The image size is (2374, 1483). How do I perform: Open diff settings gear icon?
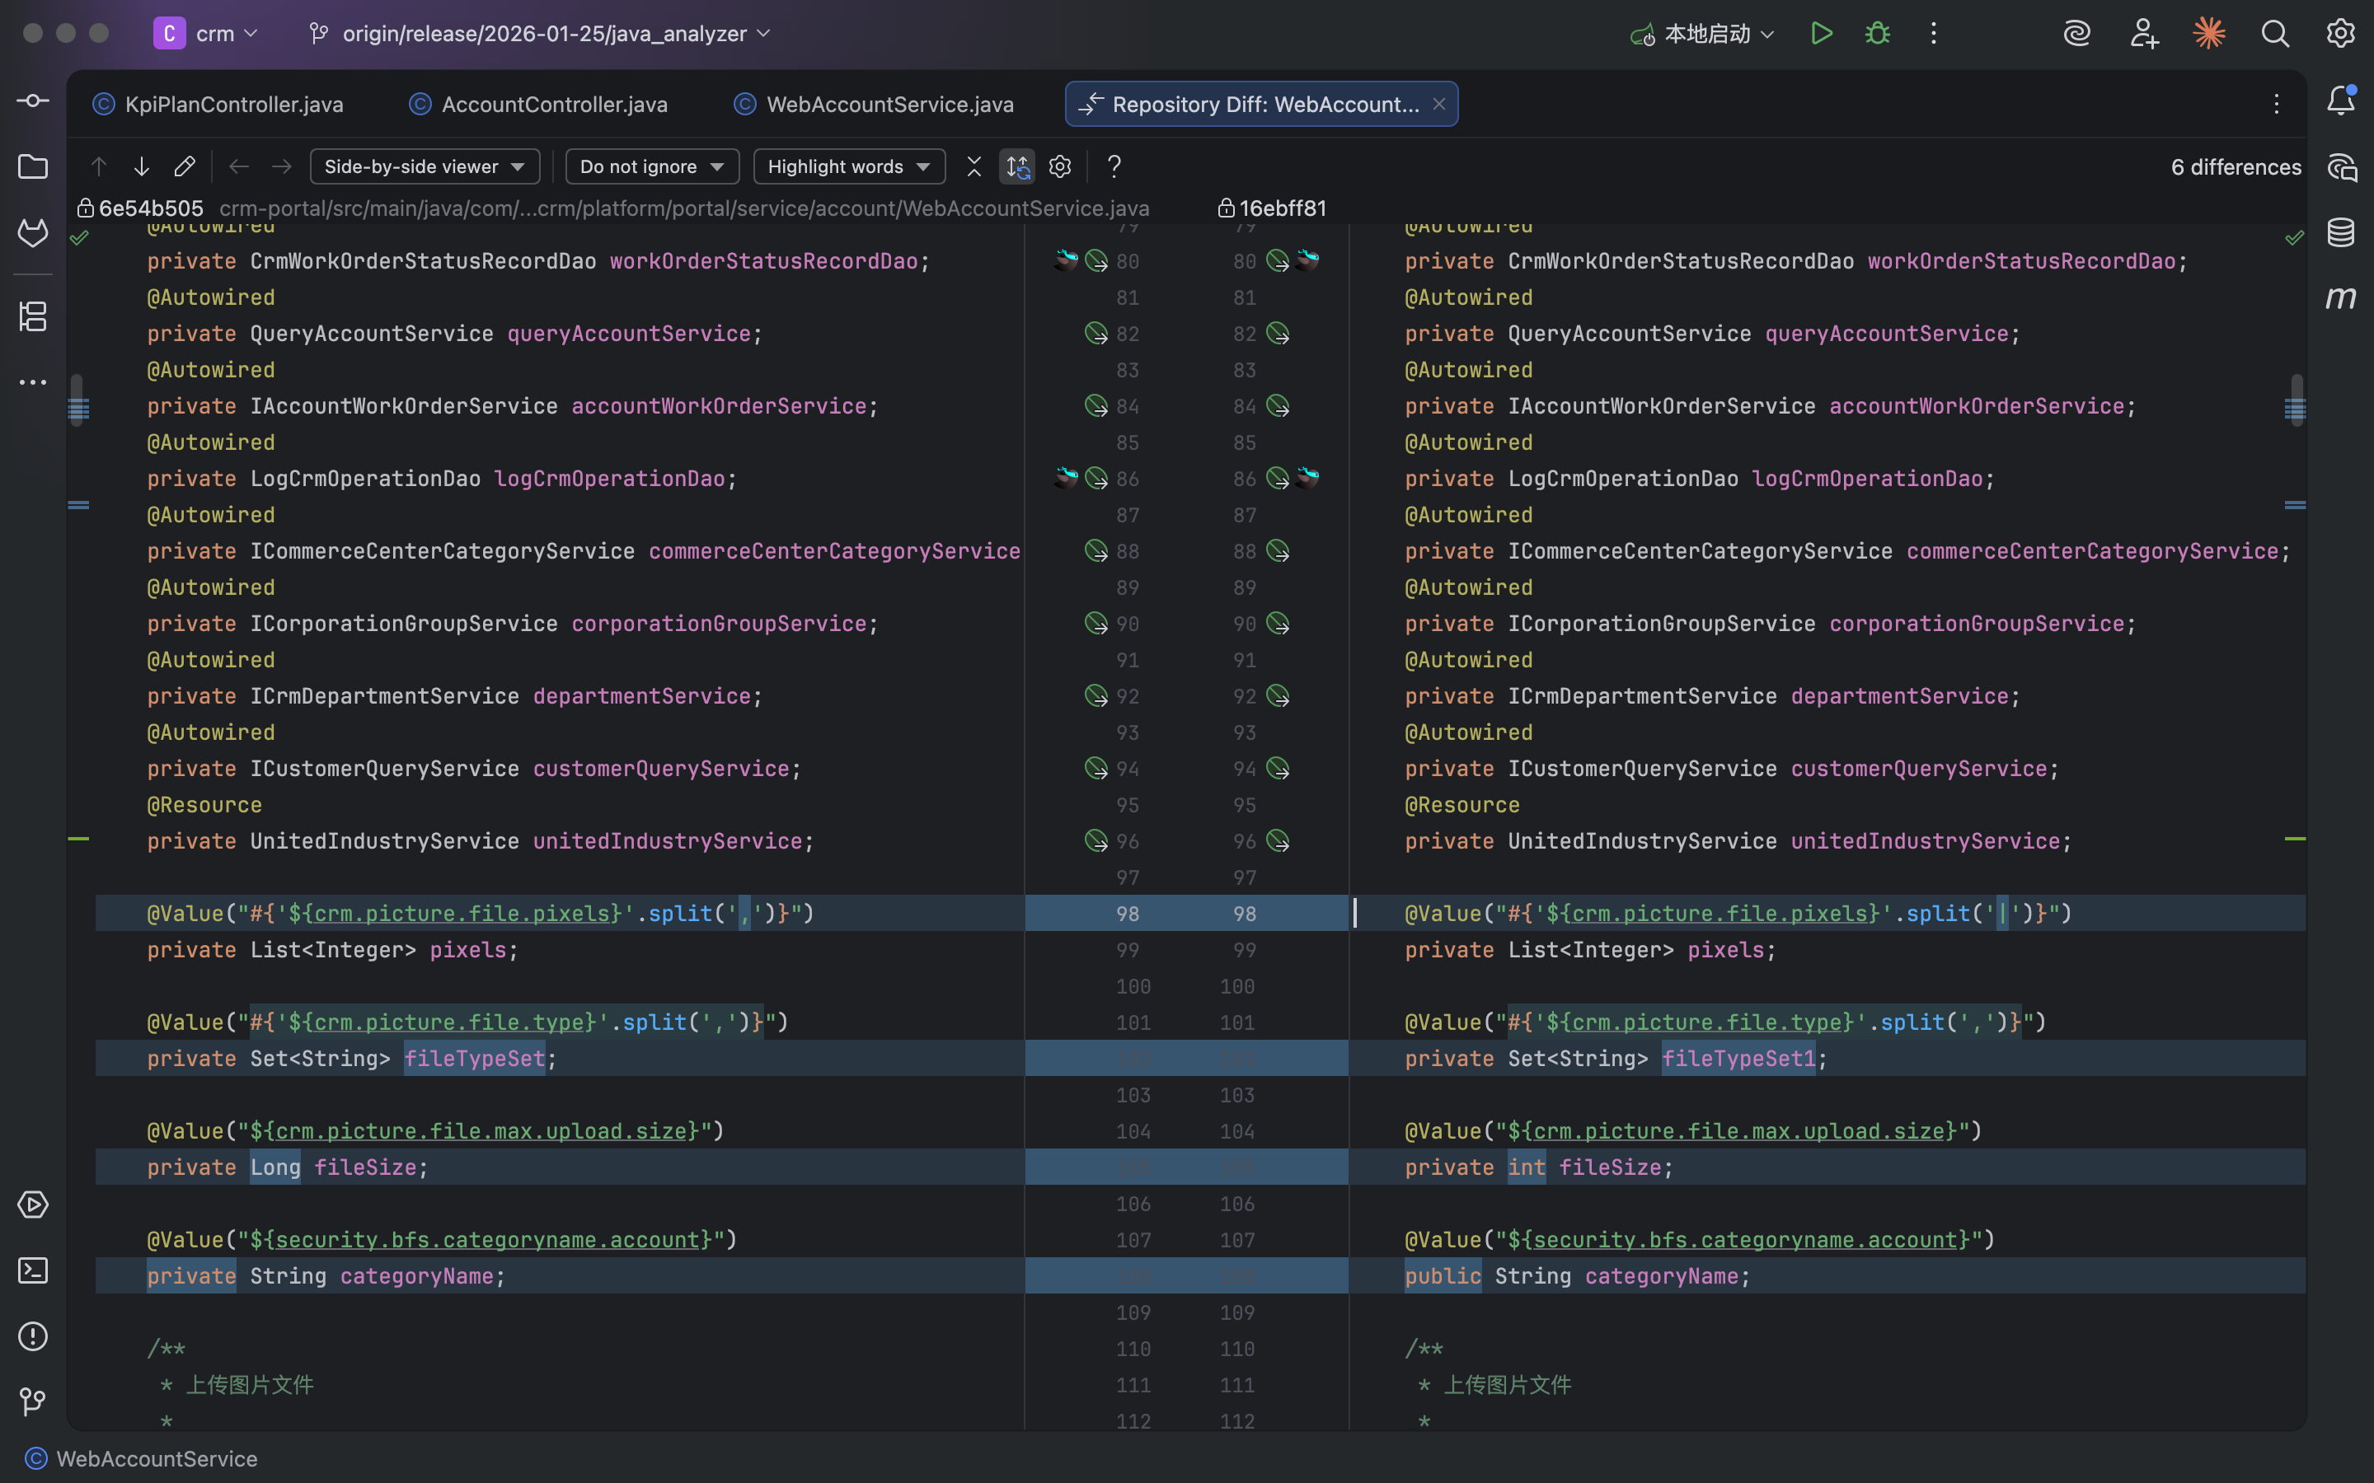tap(1059, 166)
